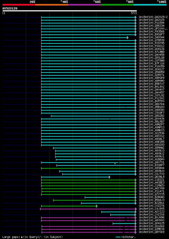Click label UniRef100_P18212

[152, 46]
